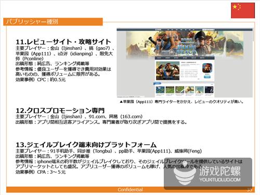Click the line beginning 出稿形態：アプリ間相互送客アライアンス
This screenshot has height=195, width=260.
click(x=101, y=122)
